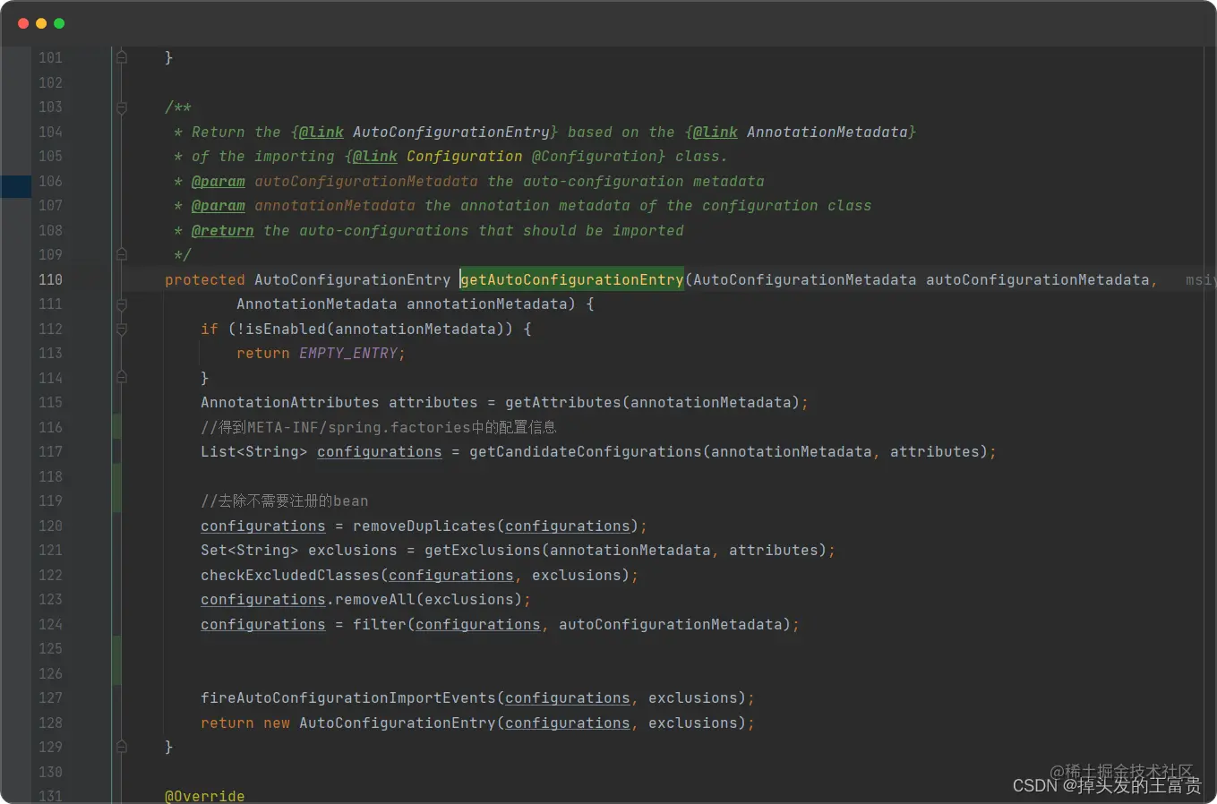Click the META-INF/spring.factories comment on line 116
The width and height of the screenshot is (1217, 804).
(379, 428)
